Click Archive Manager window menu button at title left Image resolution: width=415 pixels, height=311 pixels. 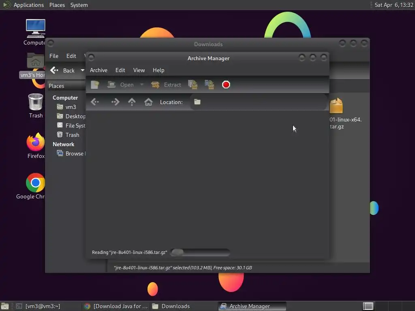point(91,58)
